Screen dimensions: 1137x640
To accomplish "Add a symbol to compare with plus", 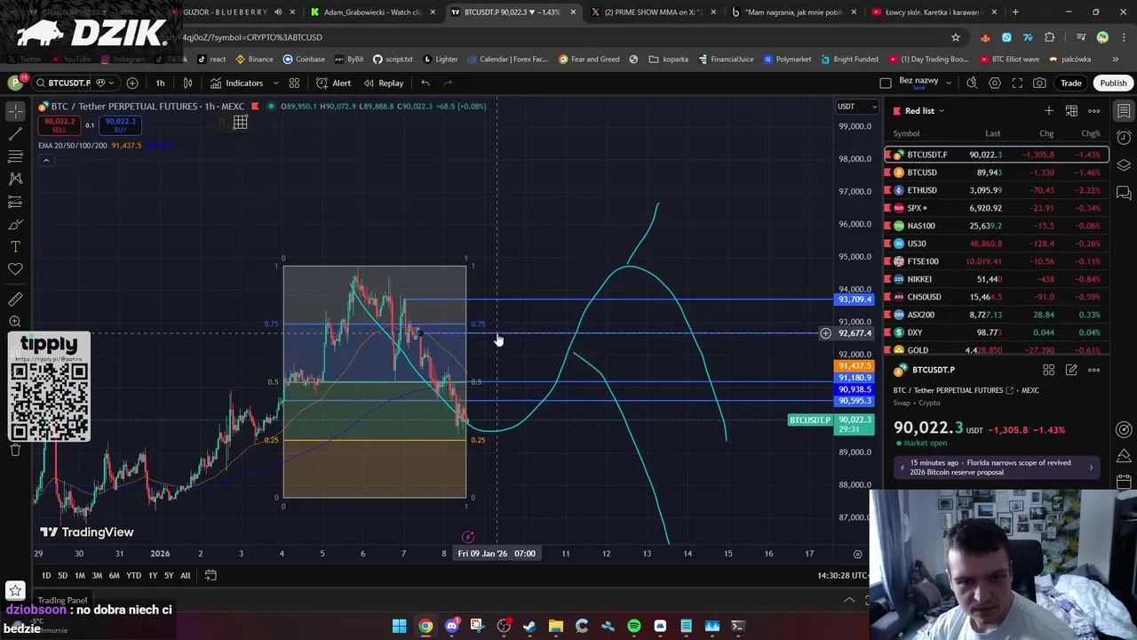I will pos(132,83).
